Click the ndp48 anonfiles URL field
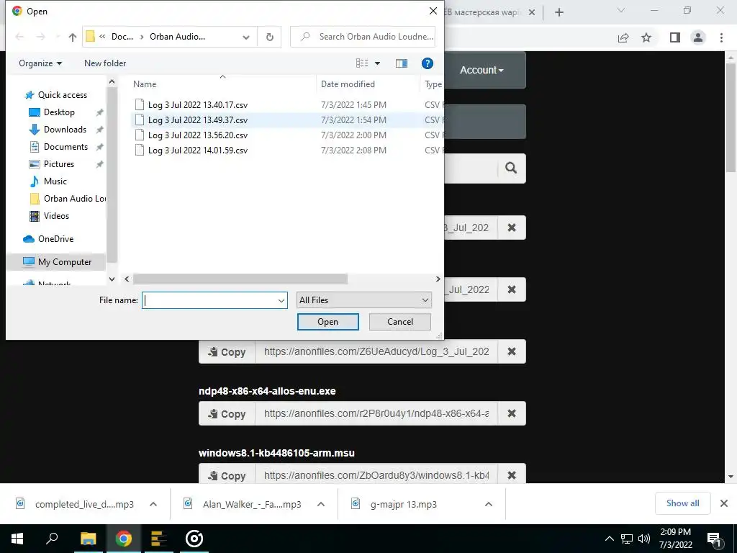 pyautogui.click(x=376, y=414)
